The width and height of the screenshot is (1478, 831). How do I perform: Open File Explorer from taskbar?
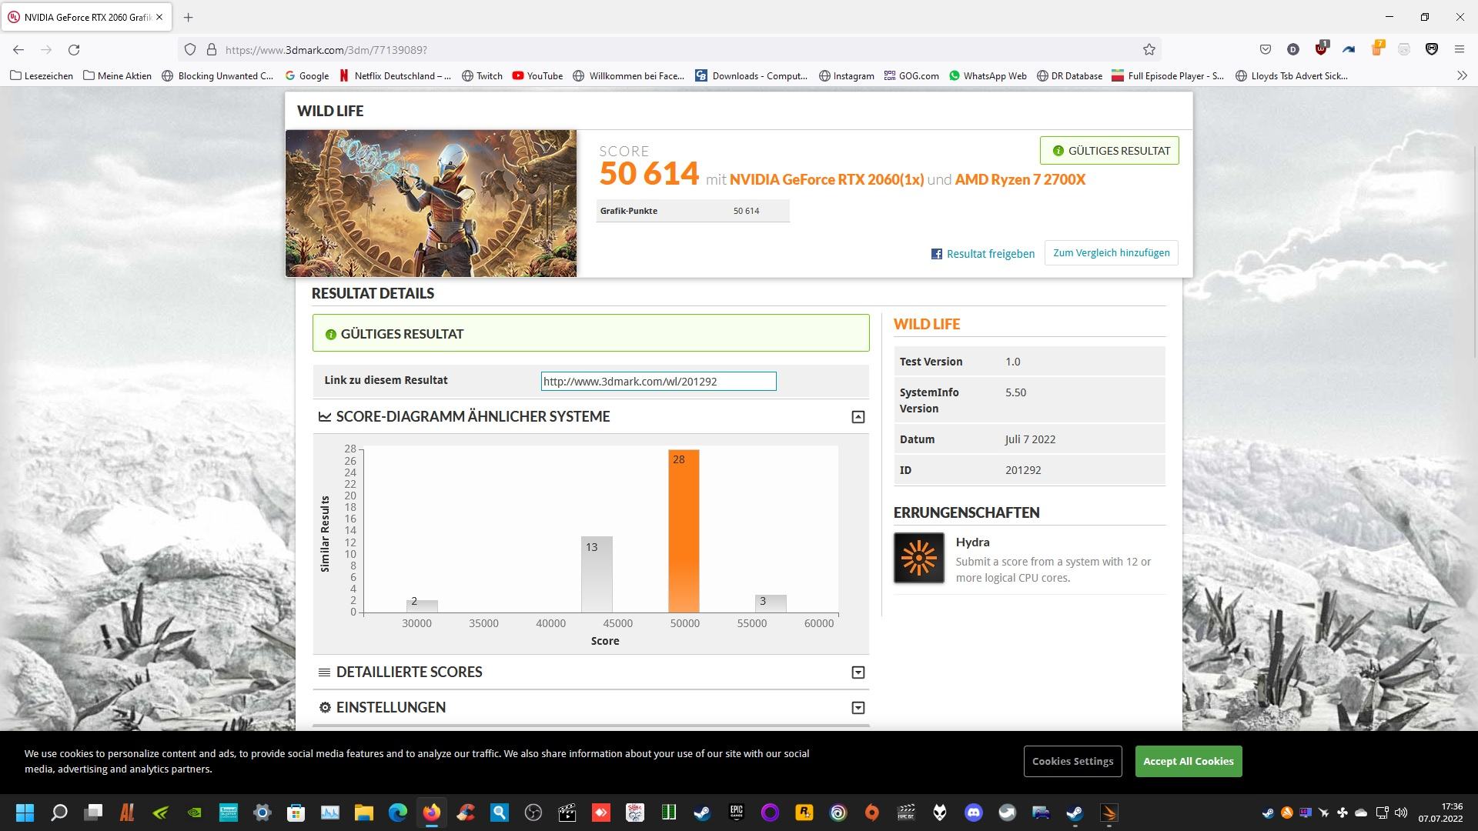(x=364, y=813)
